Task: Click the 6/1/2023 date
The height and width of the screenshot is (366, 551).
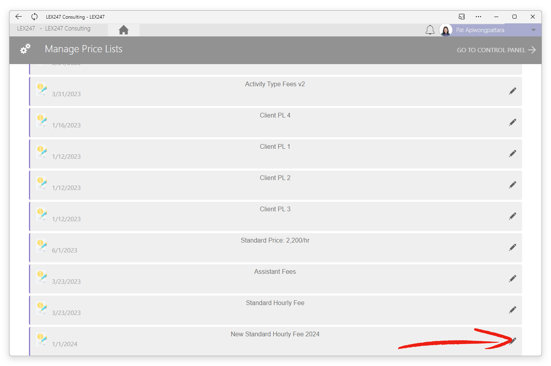Action: point(65,250)
